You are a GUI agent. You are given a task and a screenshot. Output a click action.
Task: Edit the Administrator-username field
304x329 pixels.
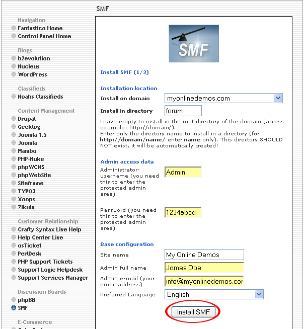coord(183,172)
